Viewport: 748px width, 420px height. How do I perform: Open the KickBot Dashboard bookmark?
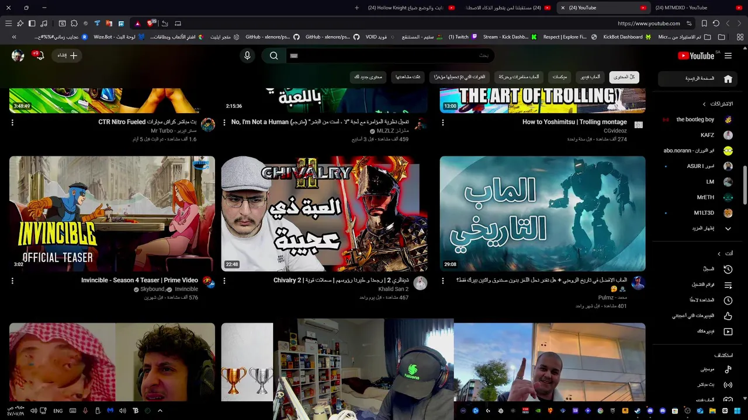(626, 37)
